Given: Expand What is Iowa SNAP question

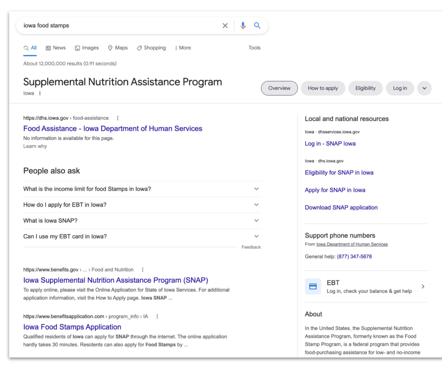Looking at the screenshot, I should coord(142,220).
